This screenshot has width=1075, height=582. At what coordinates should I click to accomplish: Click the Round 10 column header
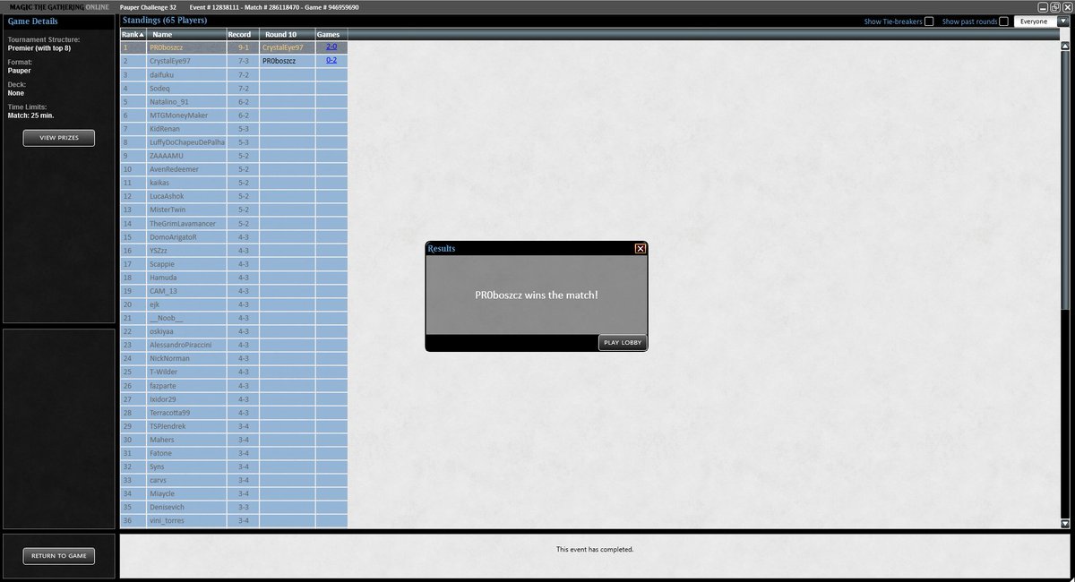coord(287,34)
